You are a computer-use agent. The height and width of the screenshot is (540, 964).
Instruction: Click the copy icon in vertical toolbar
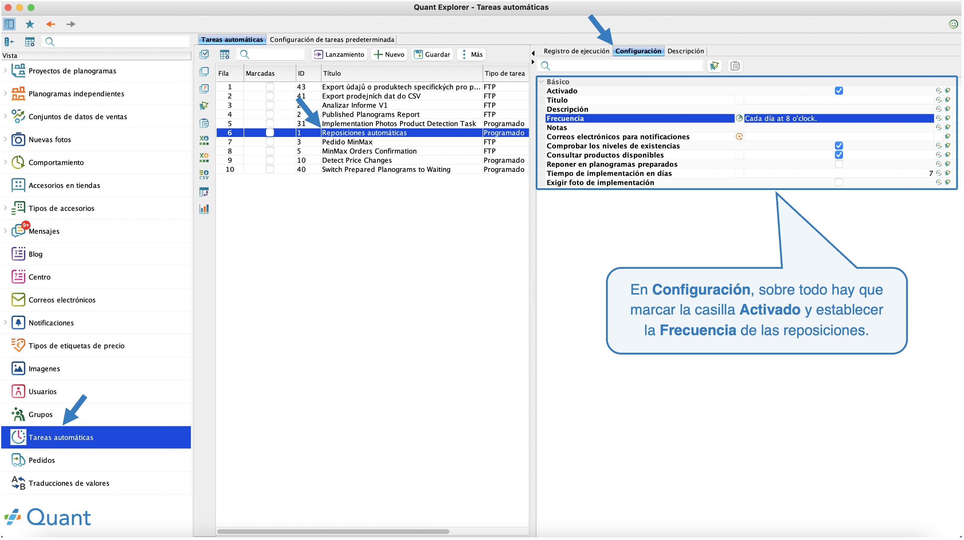pyautogui.click(x=204, y=72)
